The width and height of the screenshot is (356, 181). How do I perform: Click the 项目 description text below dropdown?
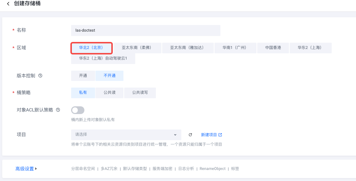[x=146, y=144]
